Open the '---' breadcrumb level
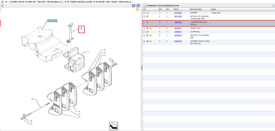Screen dimensions: 275x131 (x=8, y=2)
